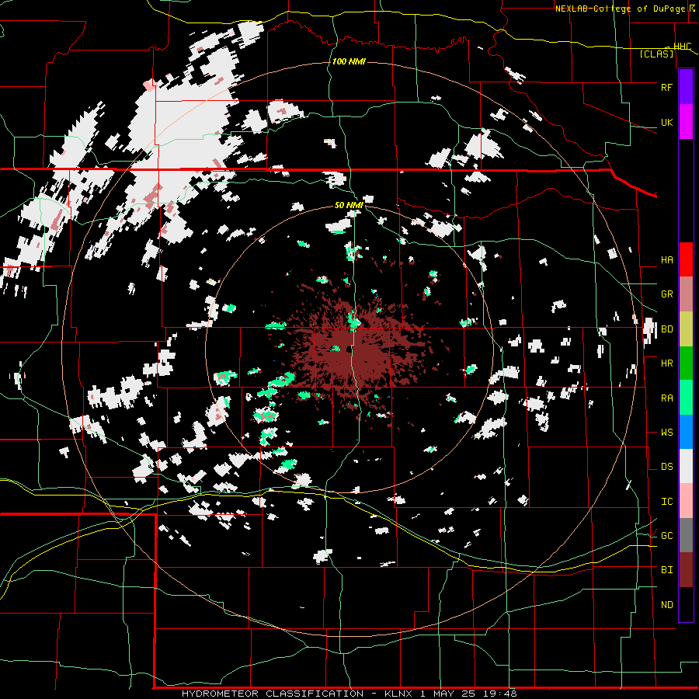Click the HA label beside the legend

click(666, 260)
